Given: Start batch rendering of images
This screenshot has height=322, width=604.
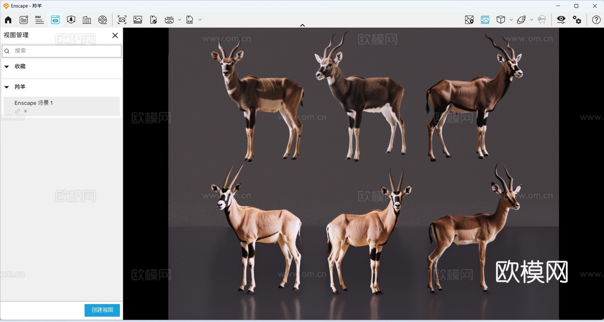Looking at the screenshot, I should (x=138, y=20).
